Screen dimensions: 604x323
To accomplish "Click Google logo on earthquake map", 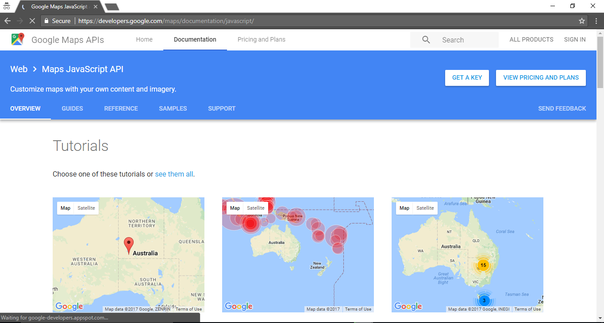I will point(239,306).
